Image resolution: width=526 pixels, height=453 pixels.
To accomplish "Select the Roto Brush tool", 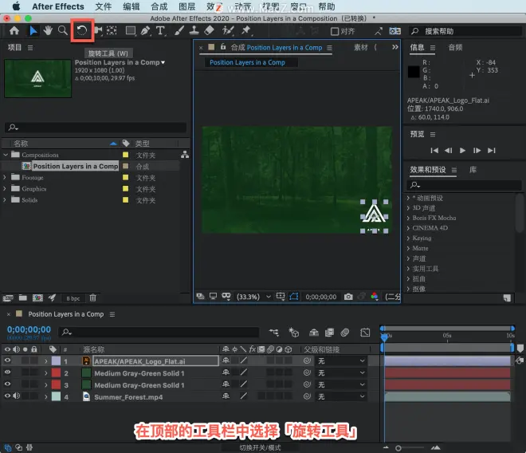I will click(228, 31).
